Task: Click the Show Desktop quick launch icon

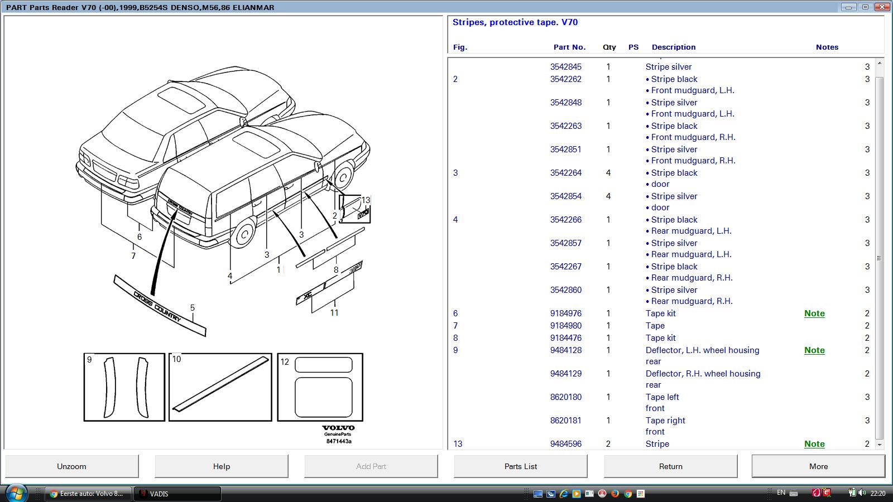Action: (538, 494)
